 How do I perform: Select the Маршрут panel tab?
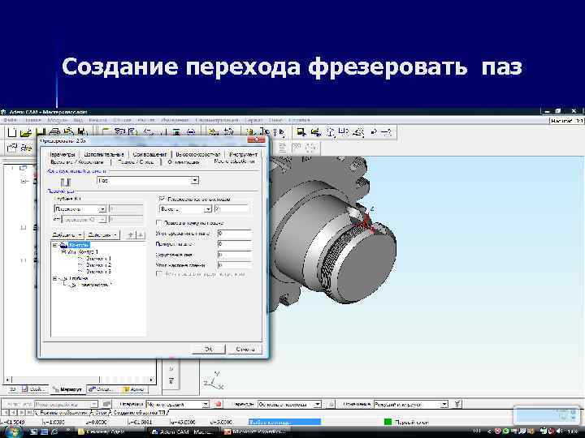click(x=67, y=389)
